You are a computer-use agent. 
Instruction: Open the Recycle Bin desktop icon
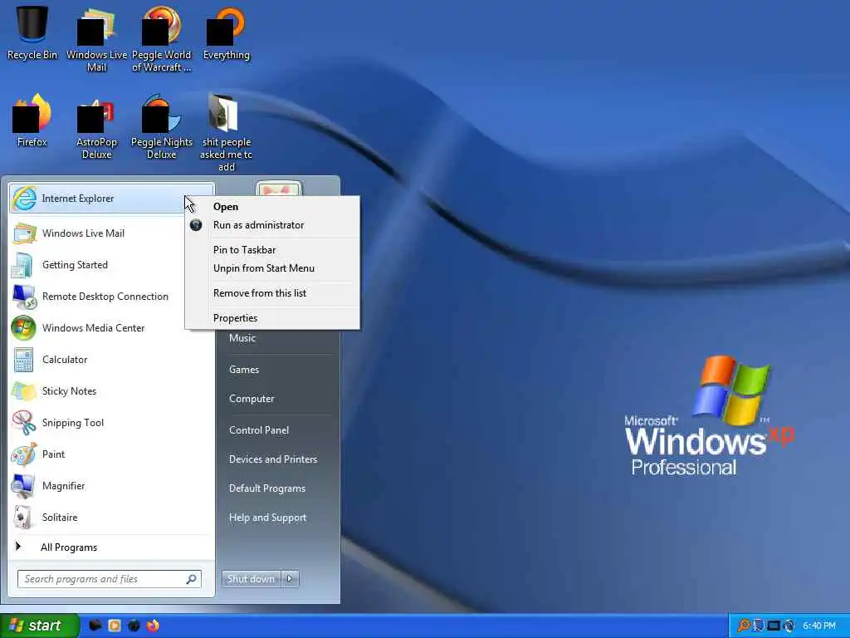click(x=32, y=32)
